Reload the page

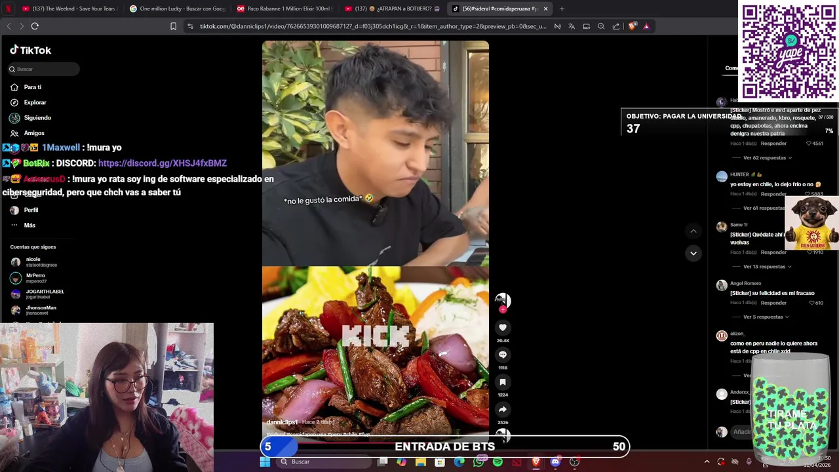point(35,26)
